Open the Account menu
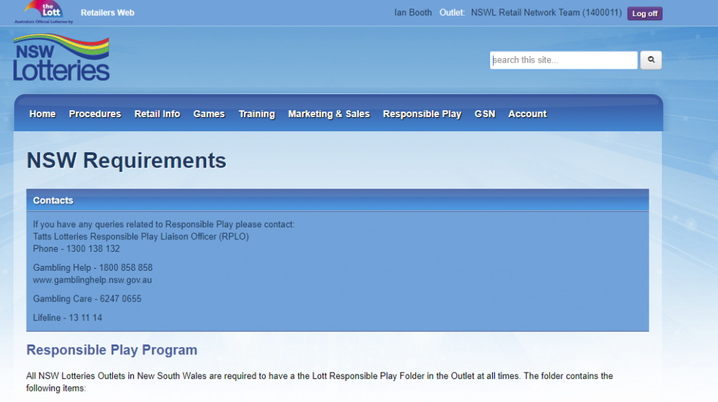The image size is (718, 402). [527, 114]
